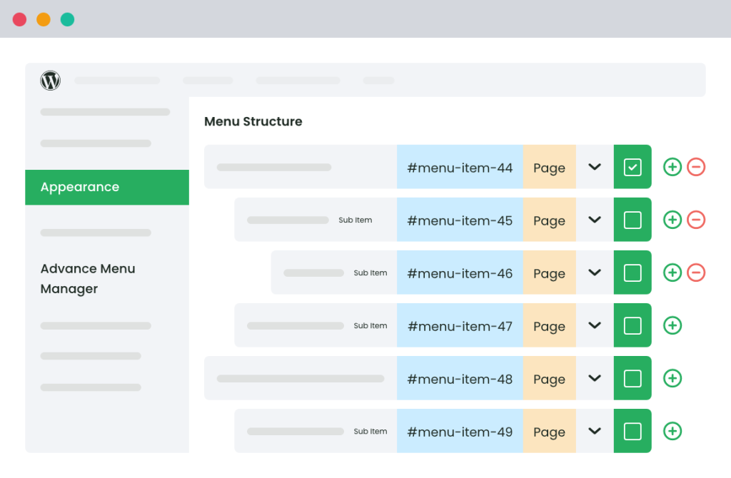Expand the dropdown arrow on #menu-item-44
Image resolution: width=731 pixels, height=478 pixels.
click(x=594, y=166)
